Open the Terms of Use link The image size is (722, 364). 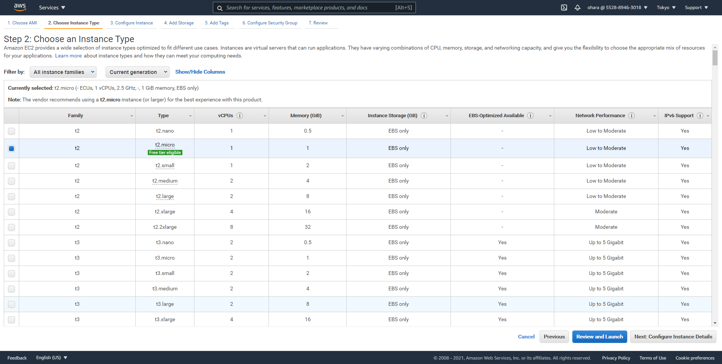pyautogui.click(x=652, y=358)
